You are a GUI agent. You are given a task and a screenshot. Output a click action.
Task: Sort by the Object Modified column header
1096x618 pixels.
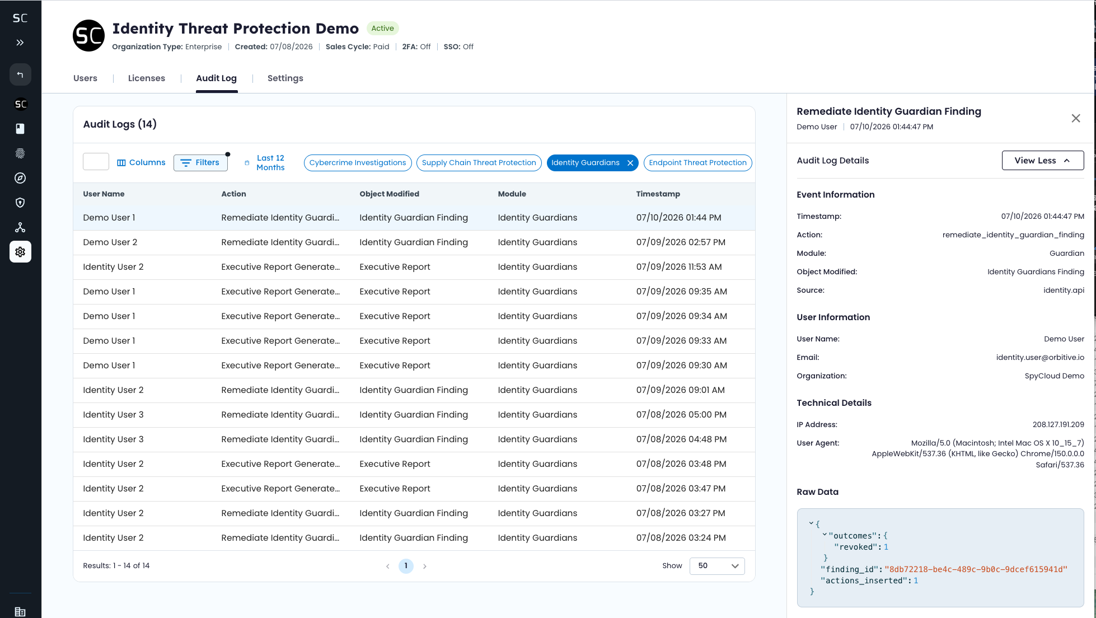(390, 194)
